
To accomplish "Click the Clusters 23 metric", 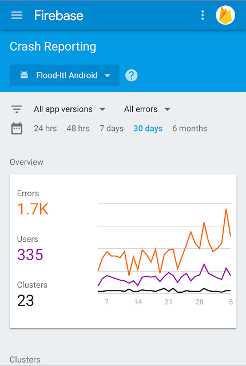I will pos(32,294).
